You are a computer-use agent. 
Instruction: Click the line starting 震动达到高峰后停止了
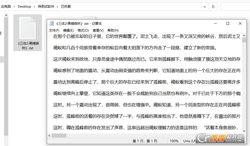[147, 82]
